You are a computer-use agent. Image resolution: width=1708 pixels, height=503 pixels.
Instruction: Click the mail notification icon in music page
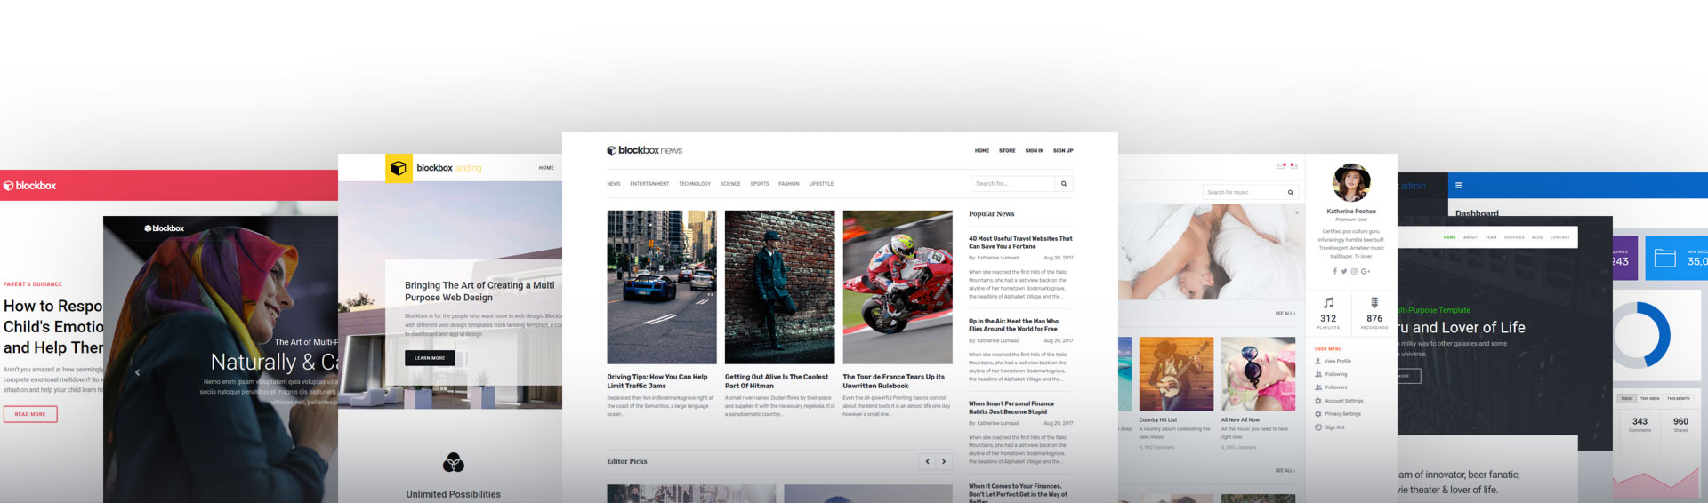[x=1281, y=165]
